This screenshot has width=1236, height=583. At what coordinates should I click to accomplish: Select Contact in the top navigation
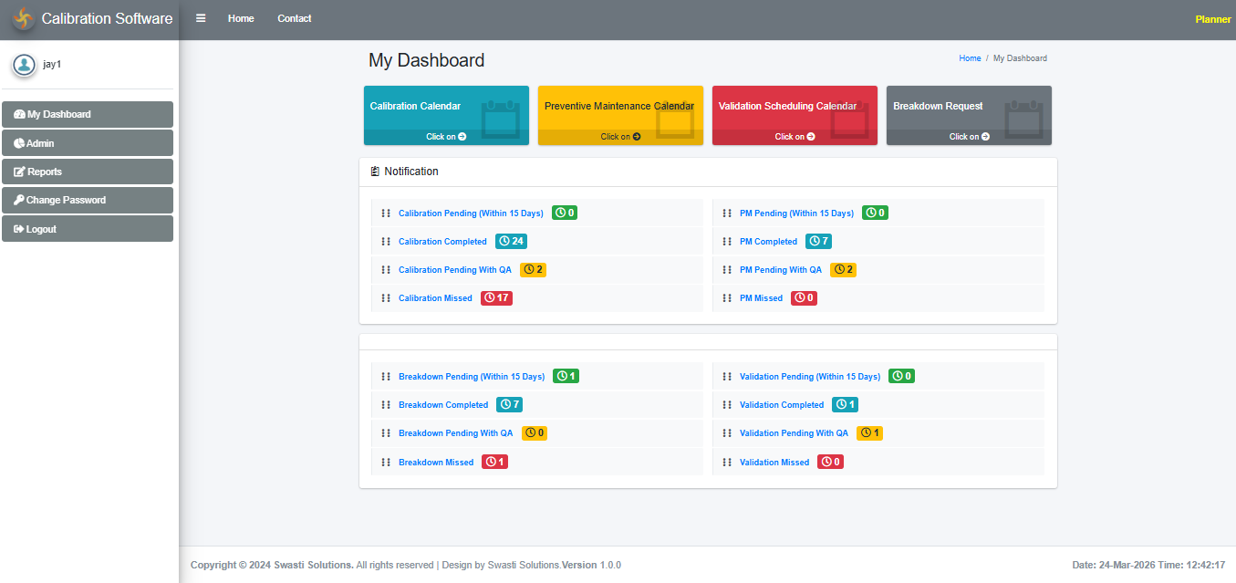click(x=294, y=18)
